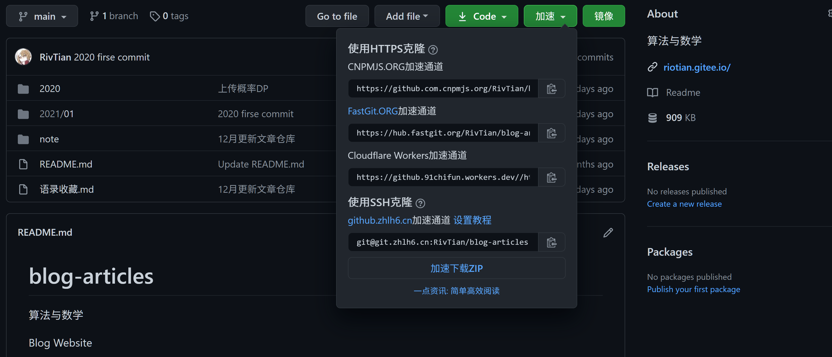Open the FastGit.ORG link

pyautogui.click(x=373, y=111)
